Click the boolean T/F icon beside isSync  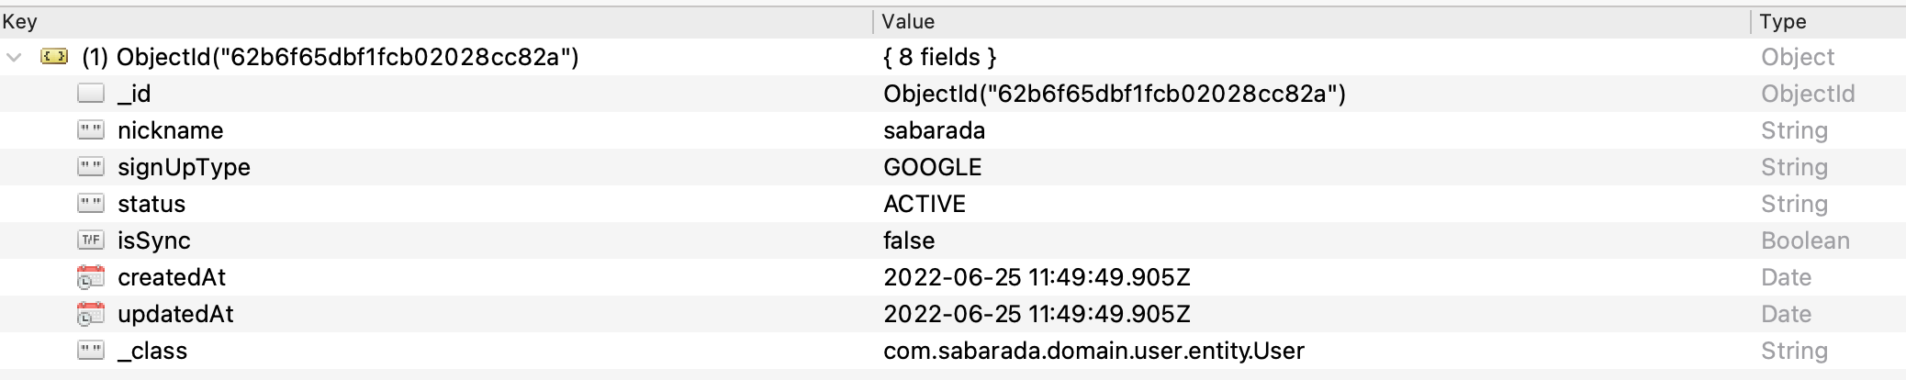pyautogui.click(x=91, y=240)
